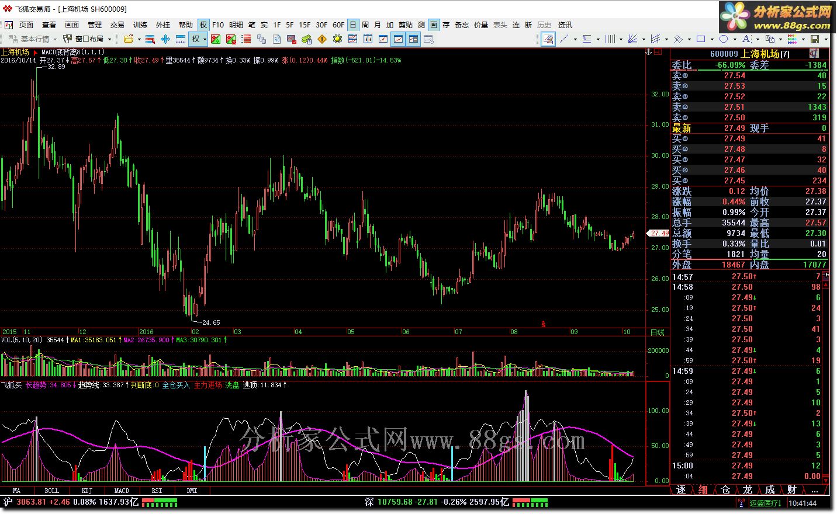This screenshot has width=837, height=514.
Task: Click the 27.49 current price marker on axis
Action: tap(659, 233)
